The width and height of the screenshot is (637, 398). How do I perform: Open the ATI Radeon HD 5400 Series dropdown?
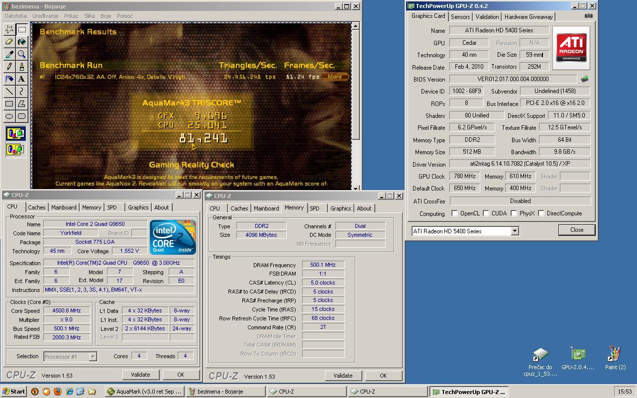click(x=515, y=231)
